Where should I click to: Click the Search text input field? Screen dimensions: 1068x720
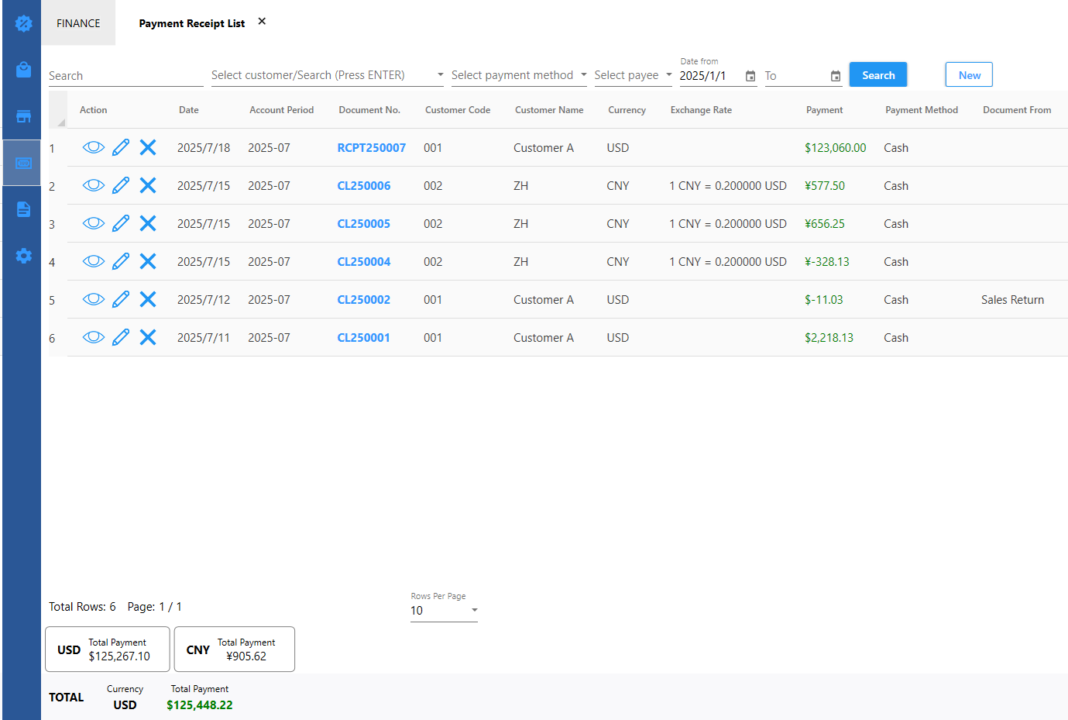125,75
